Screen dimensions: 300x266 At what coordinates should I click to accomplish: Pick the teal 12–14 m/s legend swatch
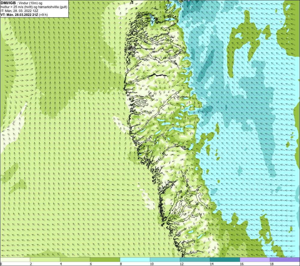coord(195,259)
